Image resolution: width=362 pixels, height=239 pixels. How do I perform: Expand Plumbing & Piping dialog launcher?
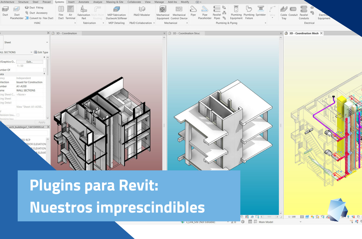point(265,23)
